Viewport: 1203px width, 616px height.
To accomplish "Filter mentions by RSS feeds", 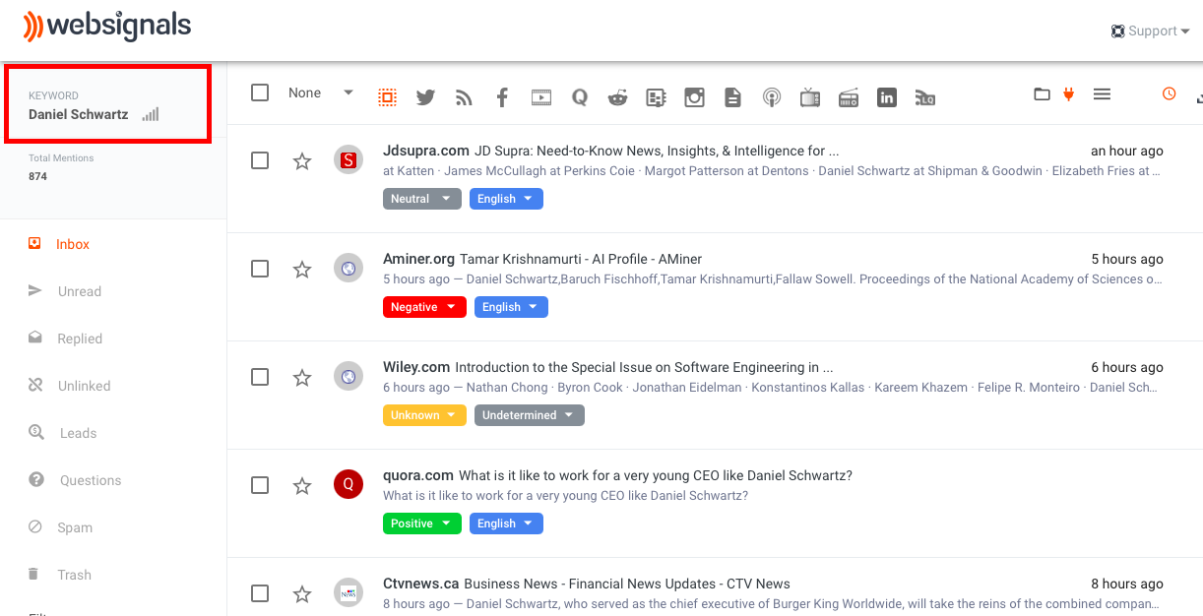I will coord(464,97).
